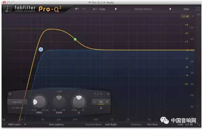This screenshot has height=130, width=203.
Task: Toggle full screen mode icon
Action: (198, 9)
